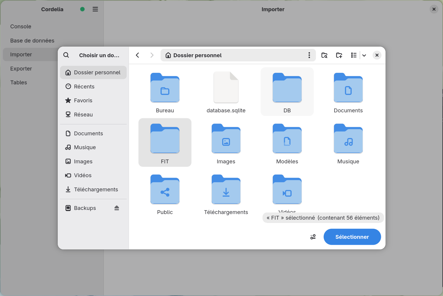The image size is (443, 296).
Task: Select the DB folder
Action: click(287, 92)
